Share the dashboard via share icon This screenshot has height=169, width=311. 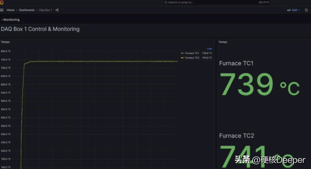57,10
